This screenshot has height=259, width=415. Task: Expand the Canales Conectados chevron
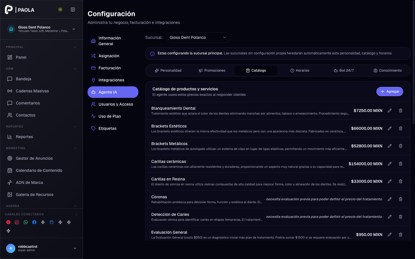tap(76, 214)
